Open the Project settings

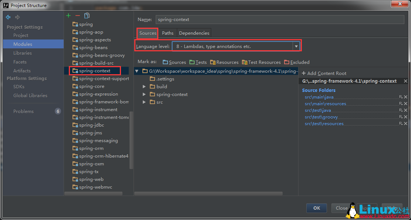[x=21, y=35]
